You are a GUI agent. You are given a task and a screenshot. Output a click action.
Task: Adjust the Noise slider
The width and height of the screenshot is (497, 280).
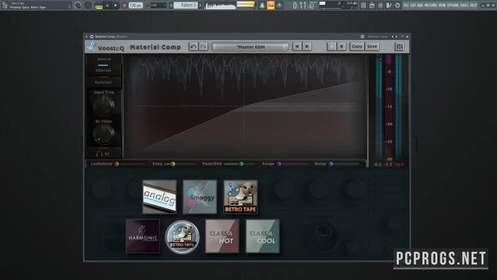344,164
